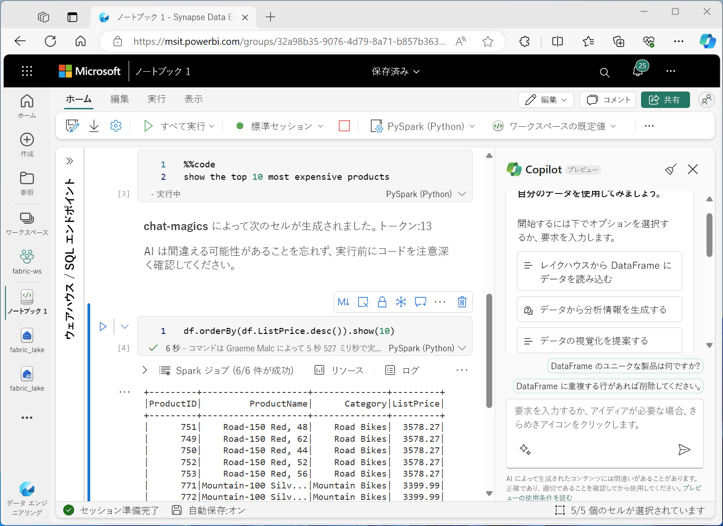
Task: Open first fabric_lake lakehouse in sidebar
Action: click(27, 341)
